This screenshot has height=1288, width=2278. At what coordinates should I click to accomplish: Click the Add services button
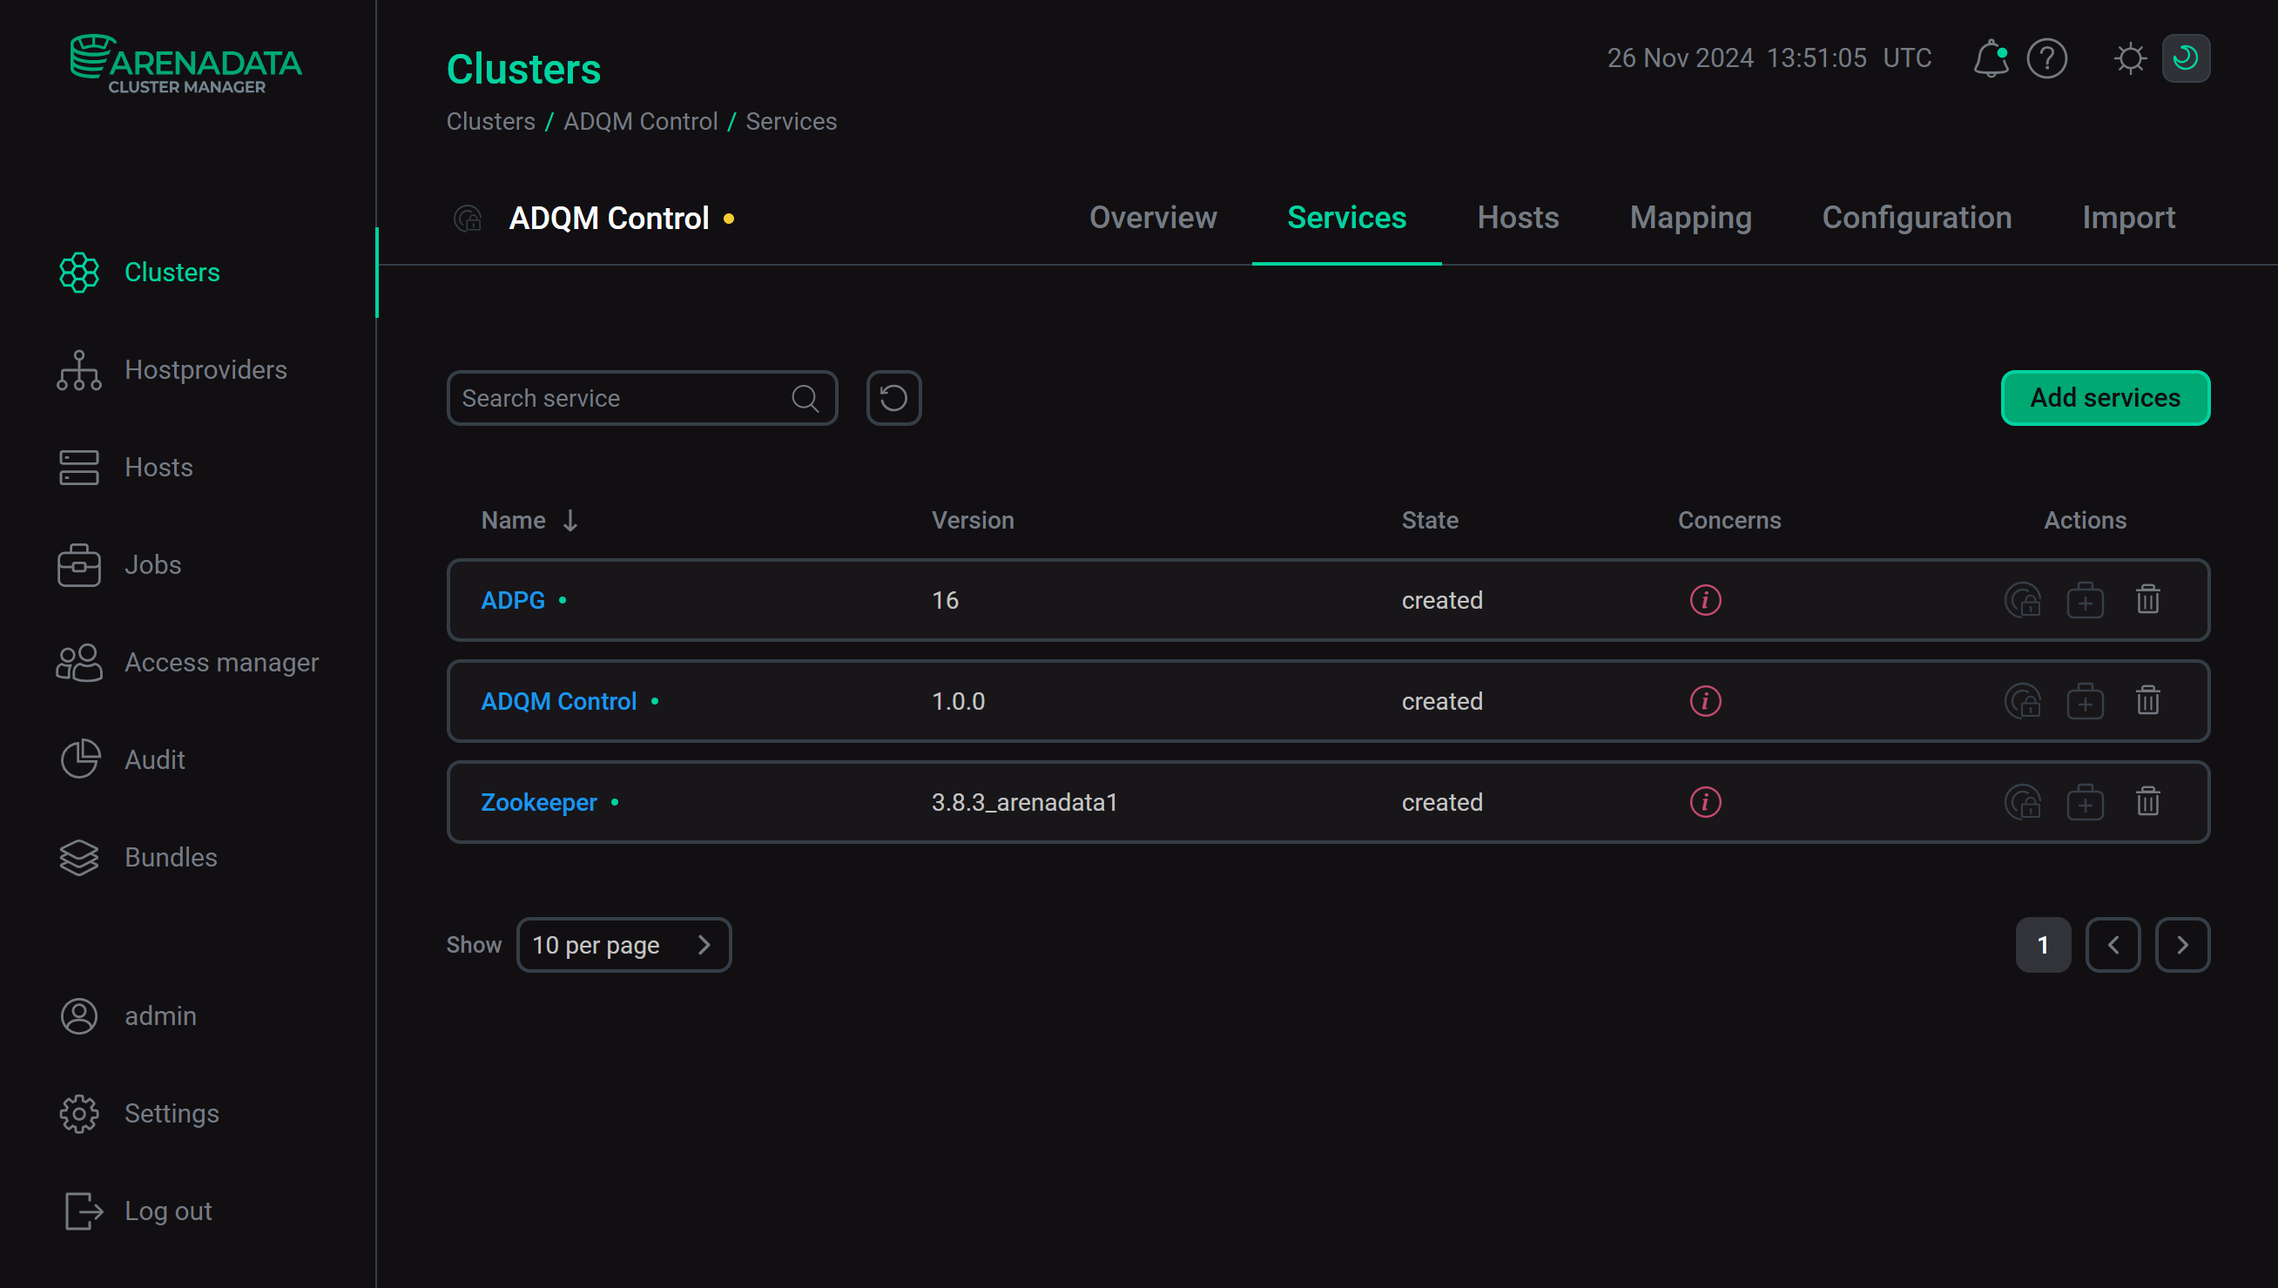(2106, 398)
